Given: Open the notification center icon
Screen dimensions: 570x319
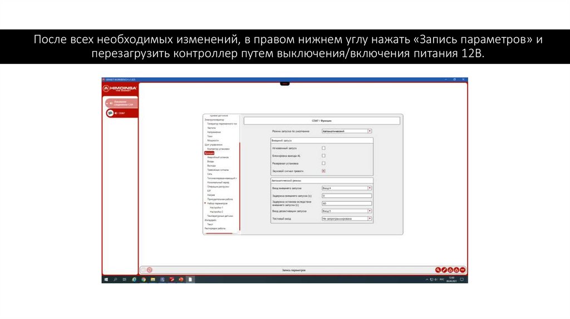Looking at the screenshot, I should [x=462, y=280].
